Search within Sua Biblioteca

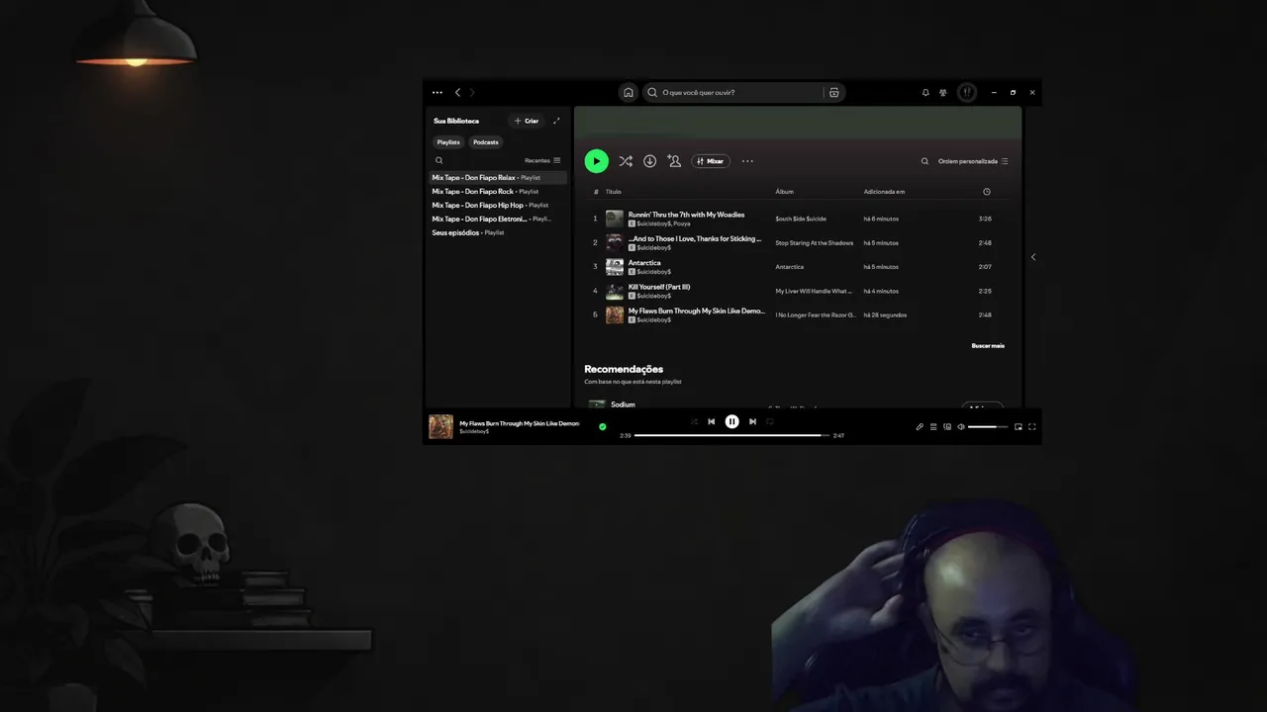(439, 160)
